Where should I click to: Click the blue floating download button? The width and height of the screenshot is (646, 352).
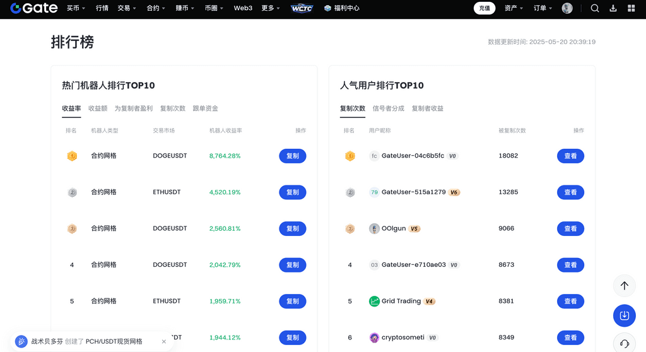pos(624,315)
